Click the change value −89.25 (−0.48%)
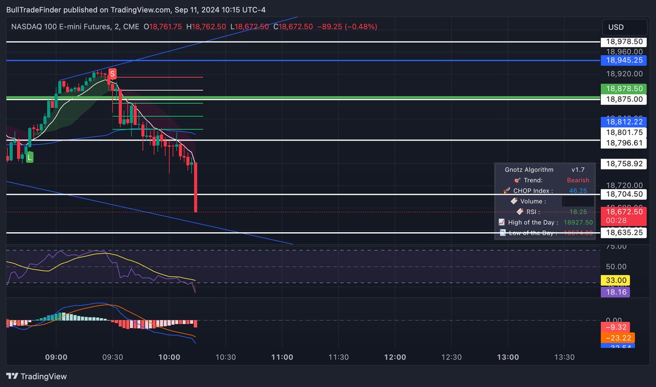Screen dimensions: 656x387 tap(347, 26)
